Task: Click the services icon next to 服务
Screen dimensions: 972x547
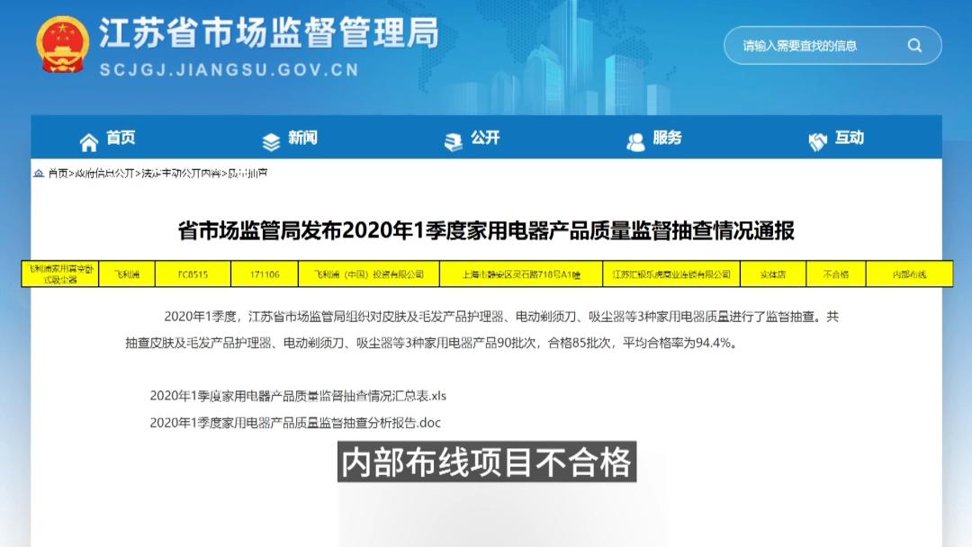Action: [634, 139]
